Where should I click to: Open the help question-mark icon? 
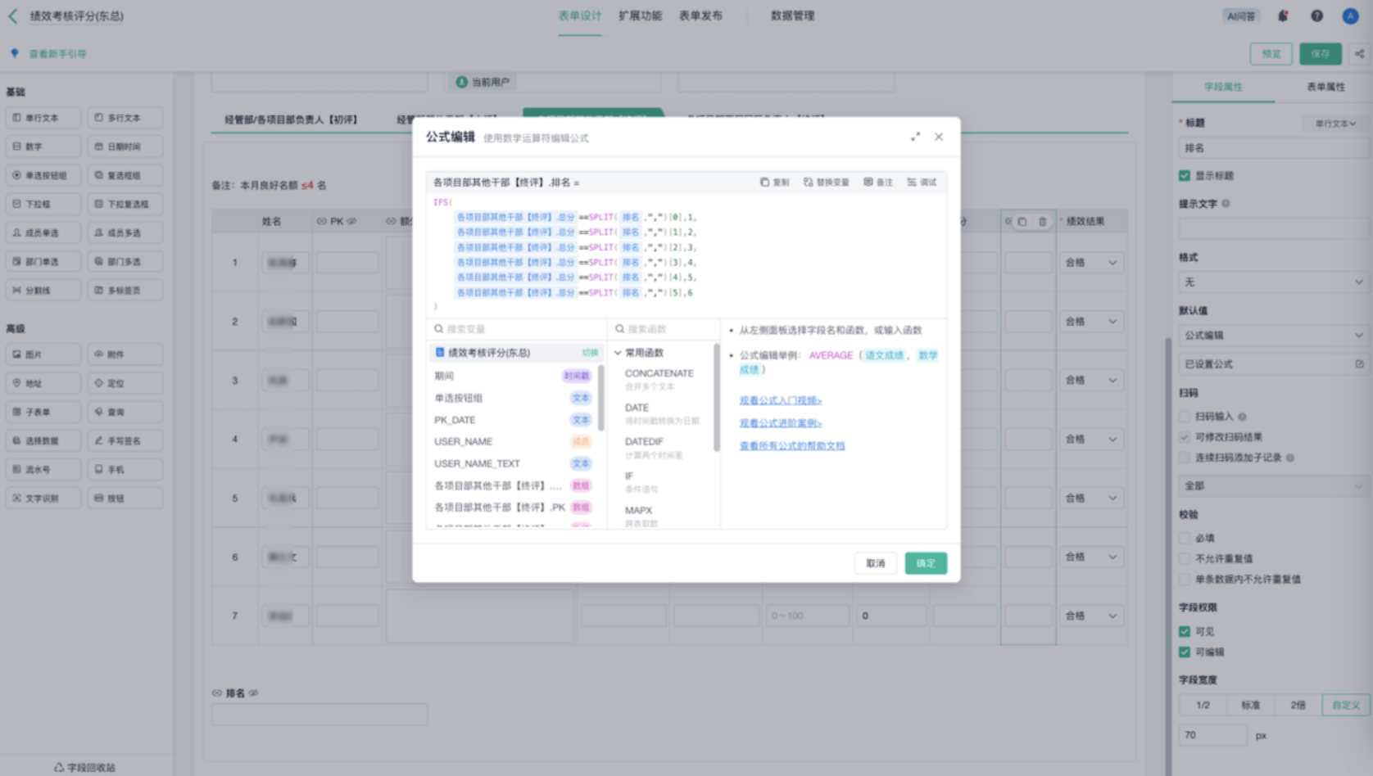coord(1316,16)
